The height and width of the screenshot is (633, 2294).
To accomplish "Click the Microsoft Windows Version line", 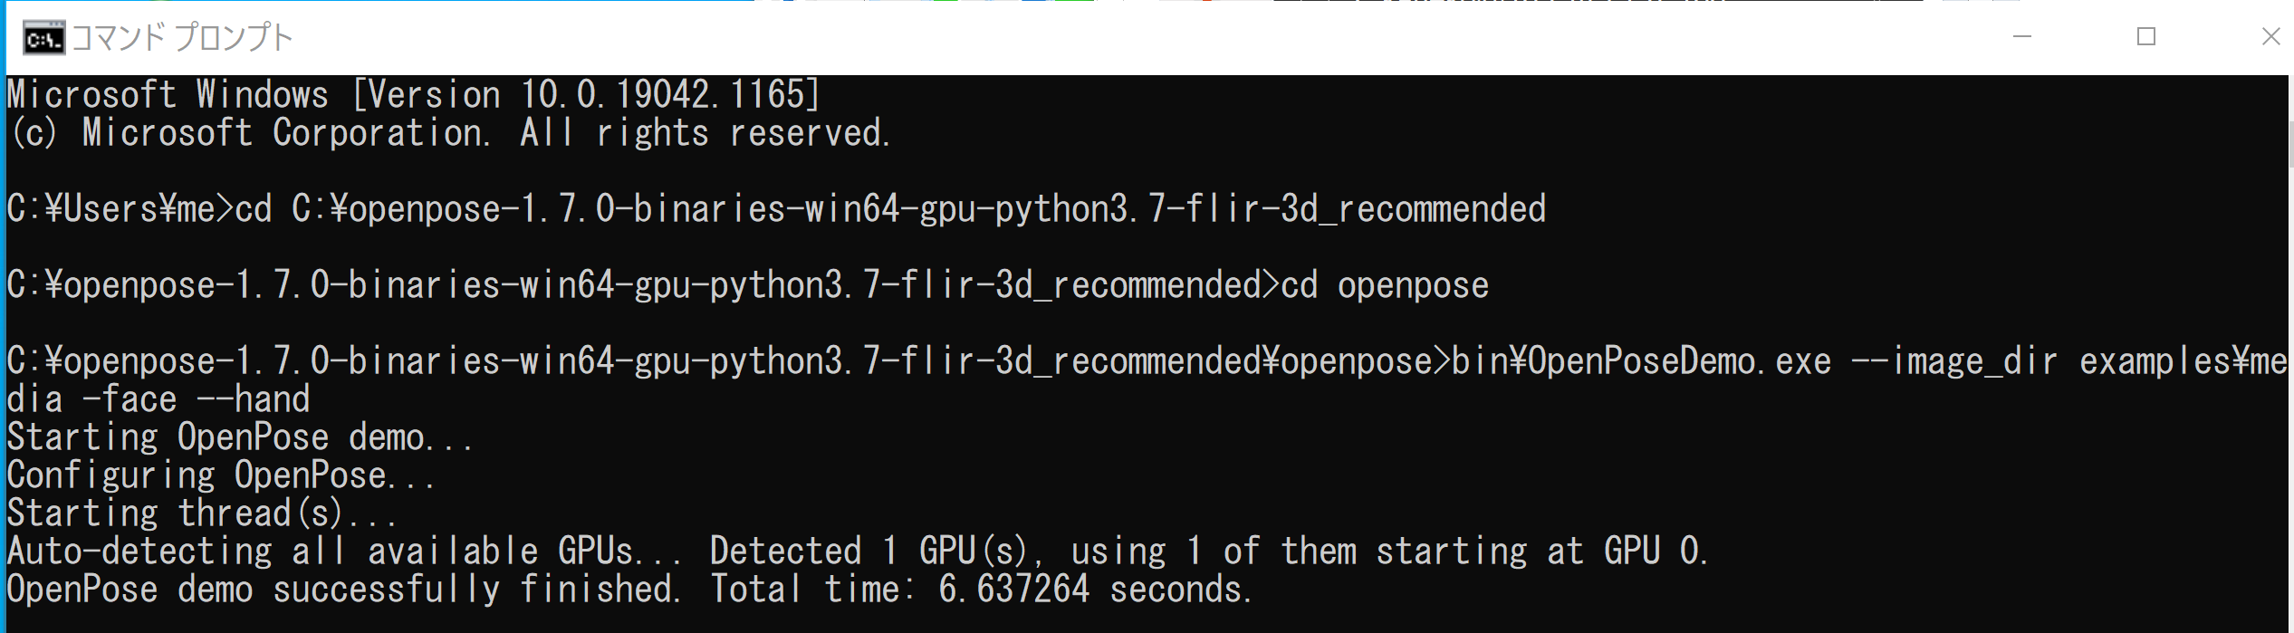I will (x=414, y=94).
